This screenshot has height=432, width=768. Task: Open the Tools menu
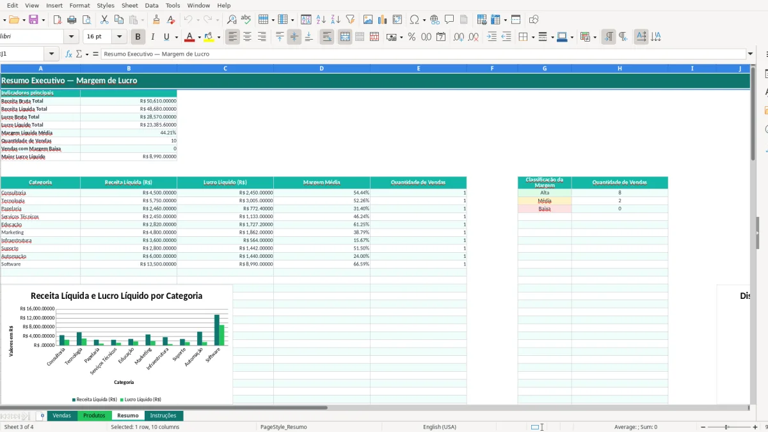click(x=173, y=5)
